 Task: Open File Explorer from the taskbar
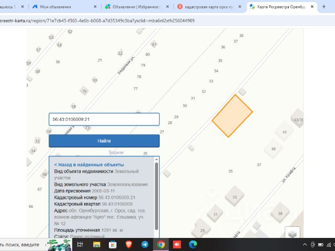96,245
